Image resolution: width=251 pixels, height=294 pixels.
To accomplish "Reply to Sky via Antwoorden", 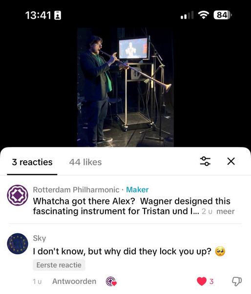I will (x=74, y=281).
